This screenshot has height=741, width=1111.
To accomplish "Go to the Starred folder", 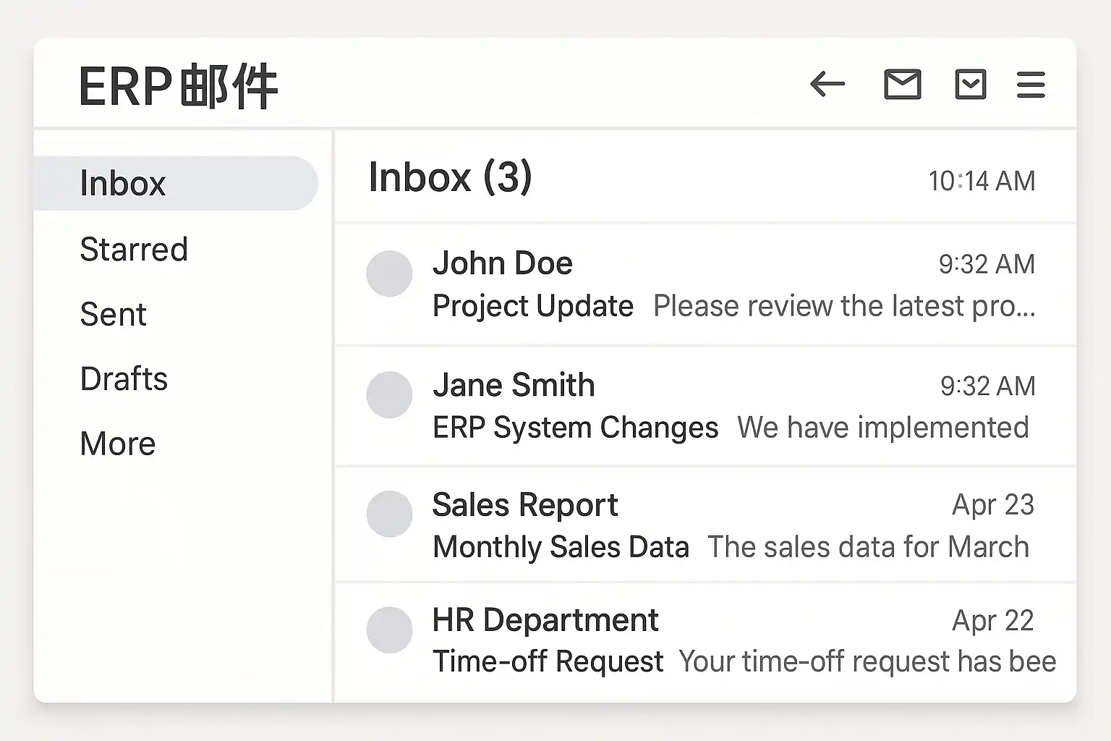I will tap(134, 250).
